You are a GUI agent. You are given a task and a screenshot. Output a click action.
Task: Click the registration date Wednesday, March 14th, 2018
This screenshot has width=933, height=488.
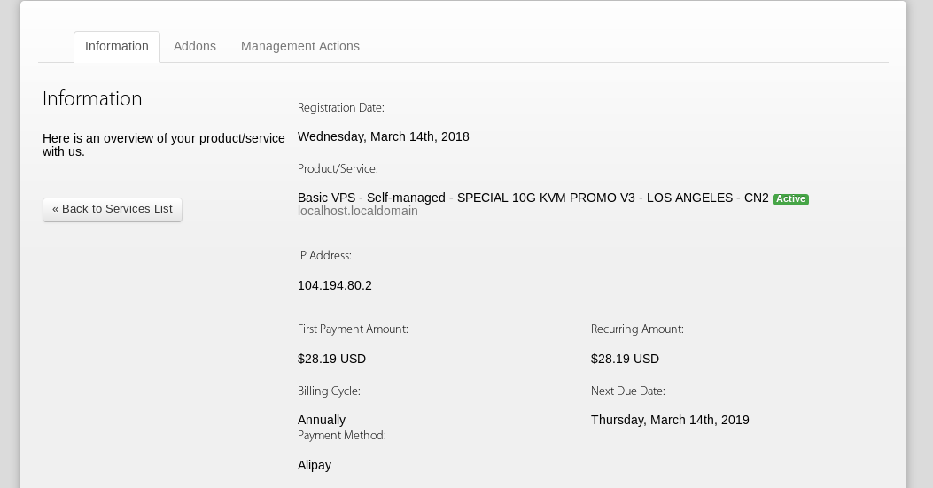coord(384,136)
